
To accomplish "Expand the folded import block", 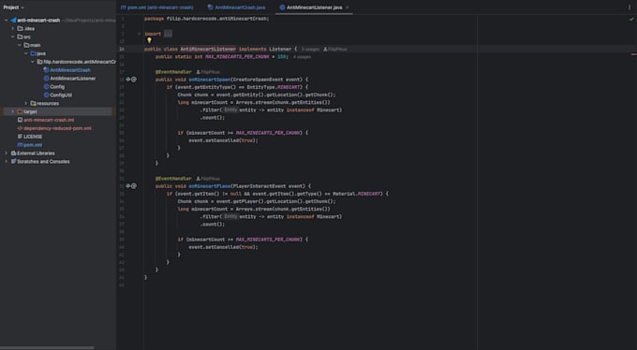I will pos(139,34).
